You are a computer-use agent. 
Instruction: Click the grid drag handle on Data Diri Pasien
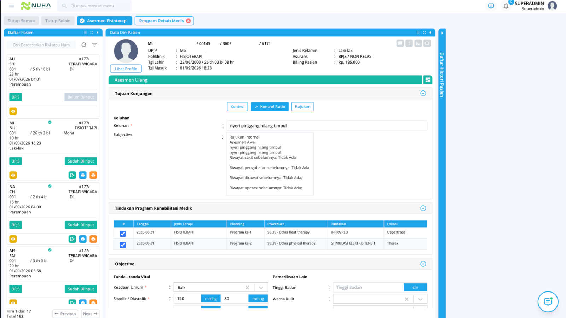418,33
